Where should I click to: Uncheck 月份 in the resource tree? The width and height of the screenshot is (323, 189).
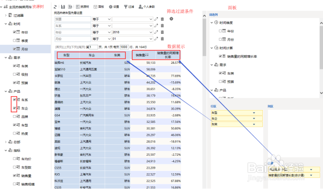click(14, 49)
